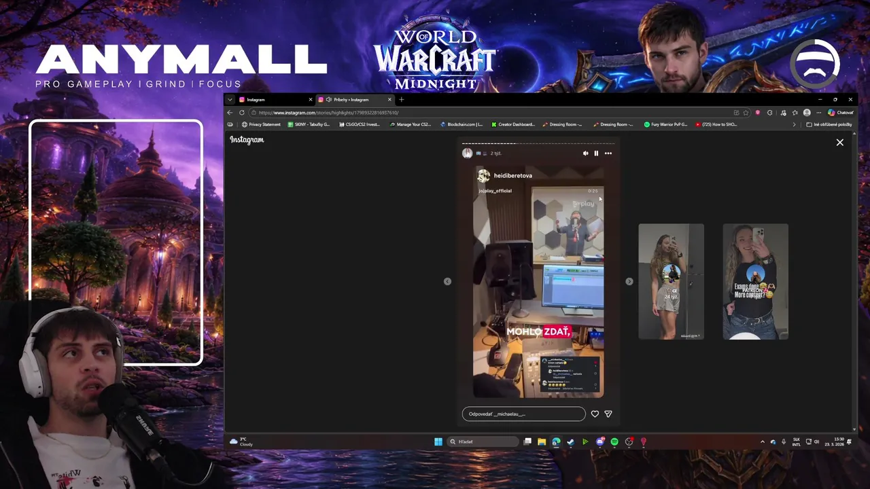
Task: Open the Blockchain.com bookmark
Action: (x=462, y=125)
